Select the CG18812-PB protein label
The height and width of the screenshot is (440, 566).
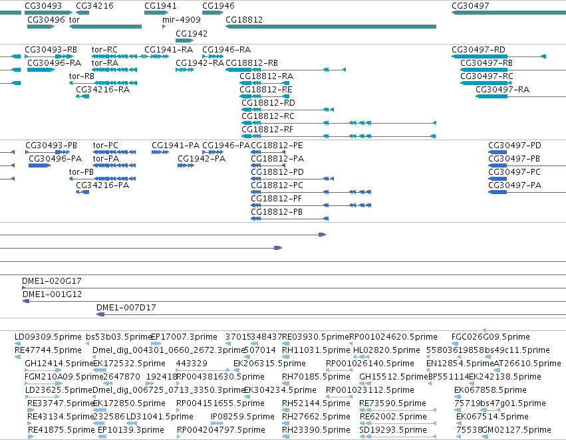coord(277,212)
